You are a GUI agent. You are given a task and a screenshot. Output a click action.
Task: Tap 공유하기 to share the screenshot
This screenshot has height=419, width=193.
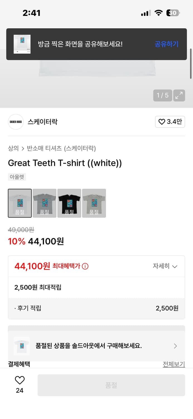click(x=166, y=44)
